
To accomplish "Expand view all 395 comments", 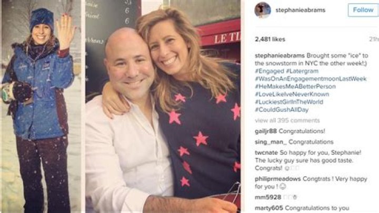I will [287, 120].
